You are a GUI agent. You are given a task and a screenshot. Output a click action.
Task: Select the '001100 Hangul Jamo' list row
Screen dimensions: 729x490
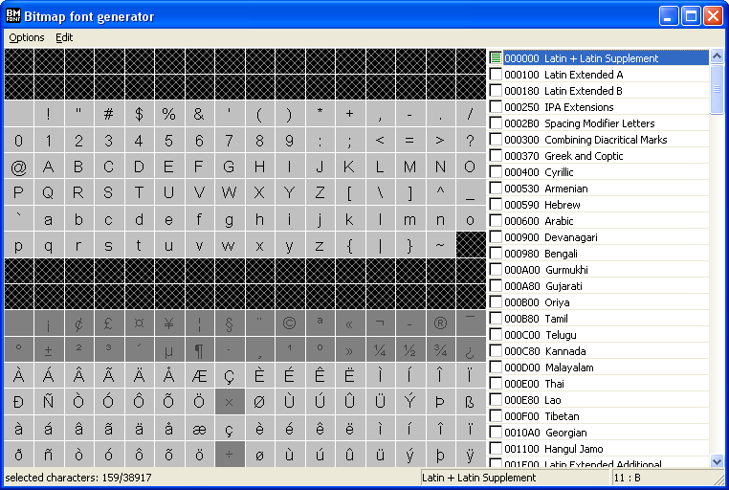pos(599,449)
